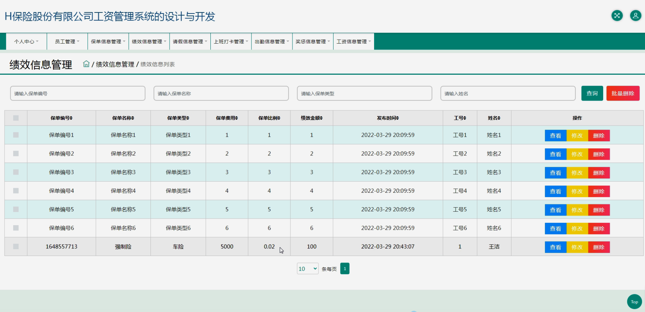This screenshot has width=645, height=312.
Task: Click the Top scroll-to-top button
Action: (x=634, y=302)
